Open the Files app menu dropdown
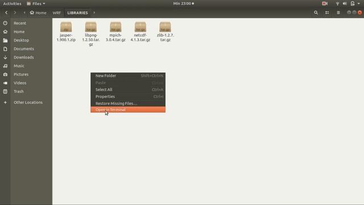The width and height of the screenshot is (364, 205). [36, 3]
